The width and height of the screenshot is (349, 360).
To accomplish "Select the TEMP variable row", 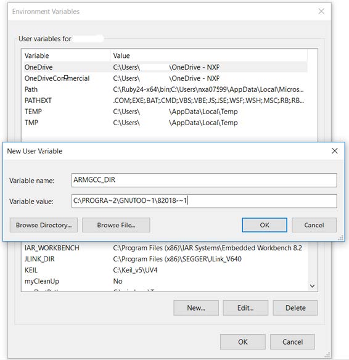I will click(165, 112).
